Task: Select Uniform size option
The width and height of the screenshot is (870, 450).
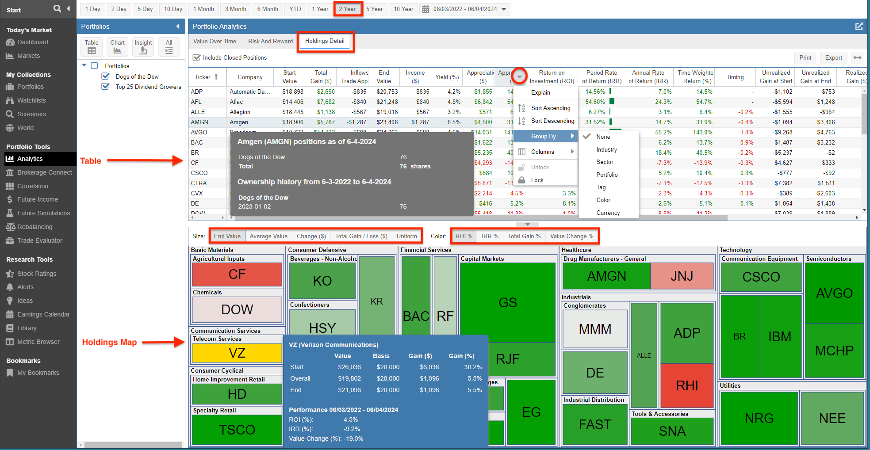Action: [x=406, y=236]
